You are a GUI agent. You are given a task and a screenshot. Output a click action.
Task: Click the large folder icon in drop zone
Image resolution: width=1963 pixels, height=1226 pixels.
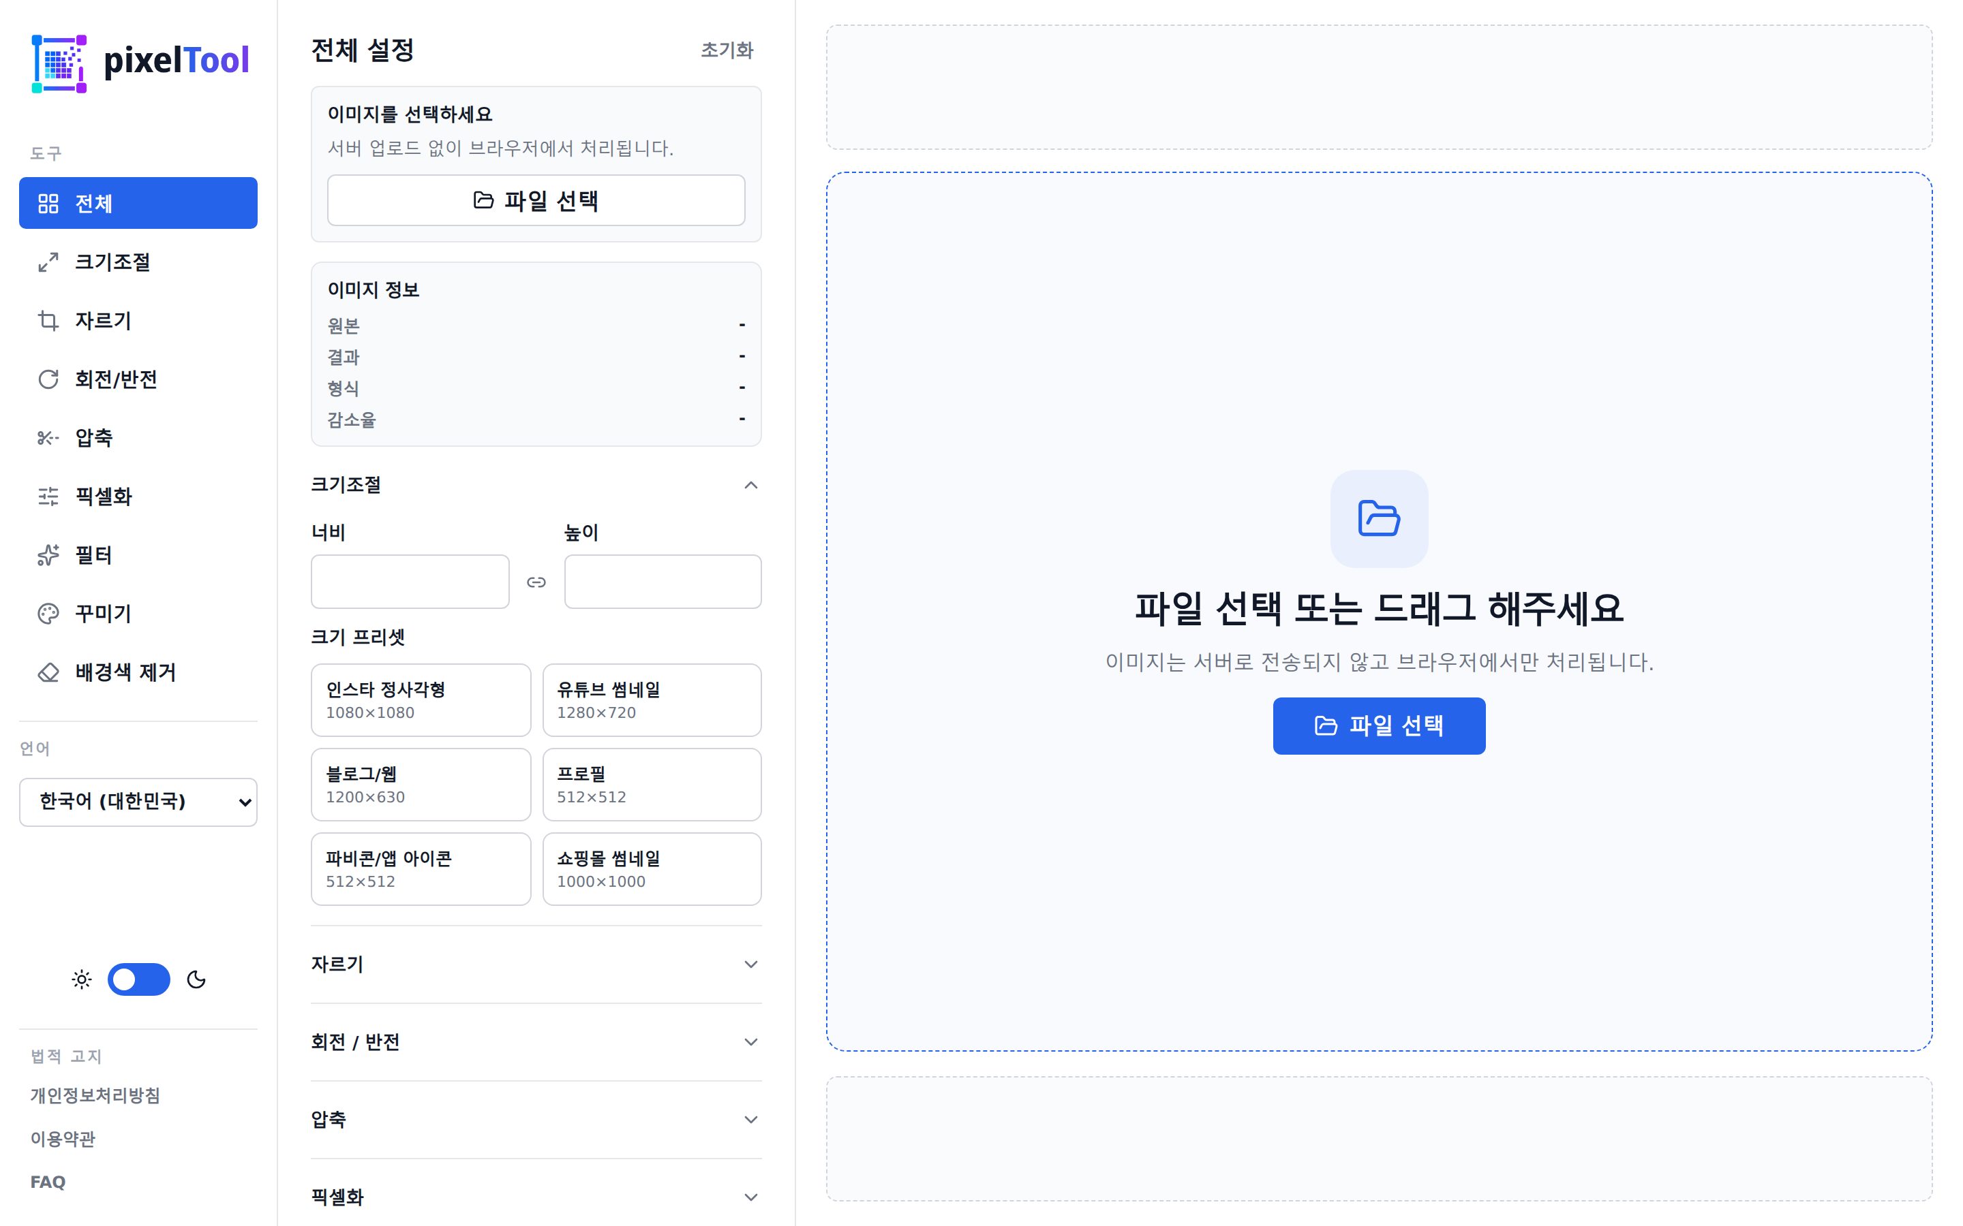pos(1379,518)
